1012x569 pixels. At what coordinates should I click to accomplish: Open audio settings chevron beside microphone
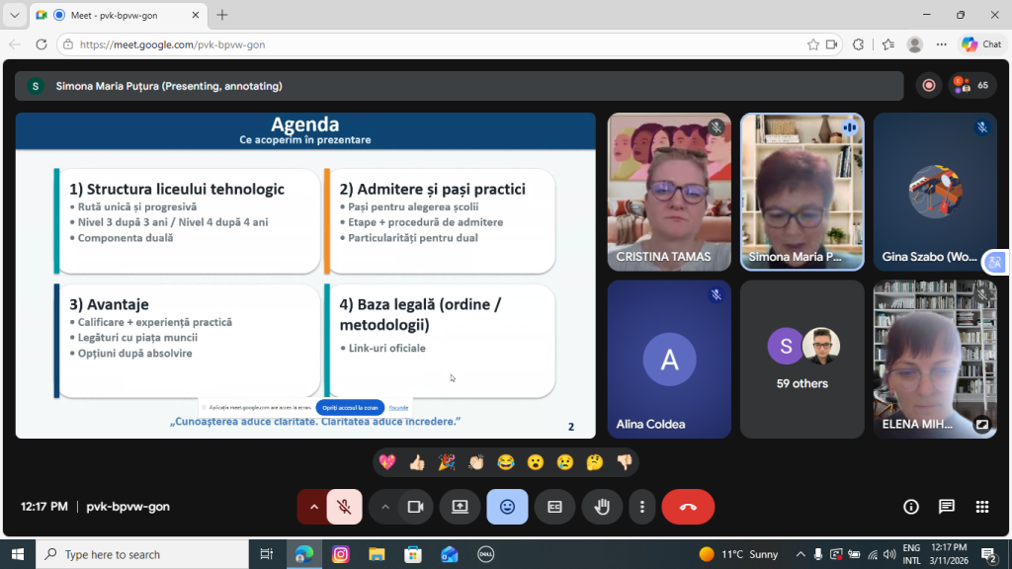point(314,507)
